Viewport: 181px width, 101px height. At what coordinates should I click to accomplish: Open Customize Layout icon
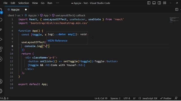(165, 3)
